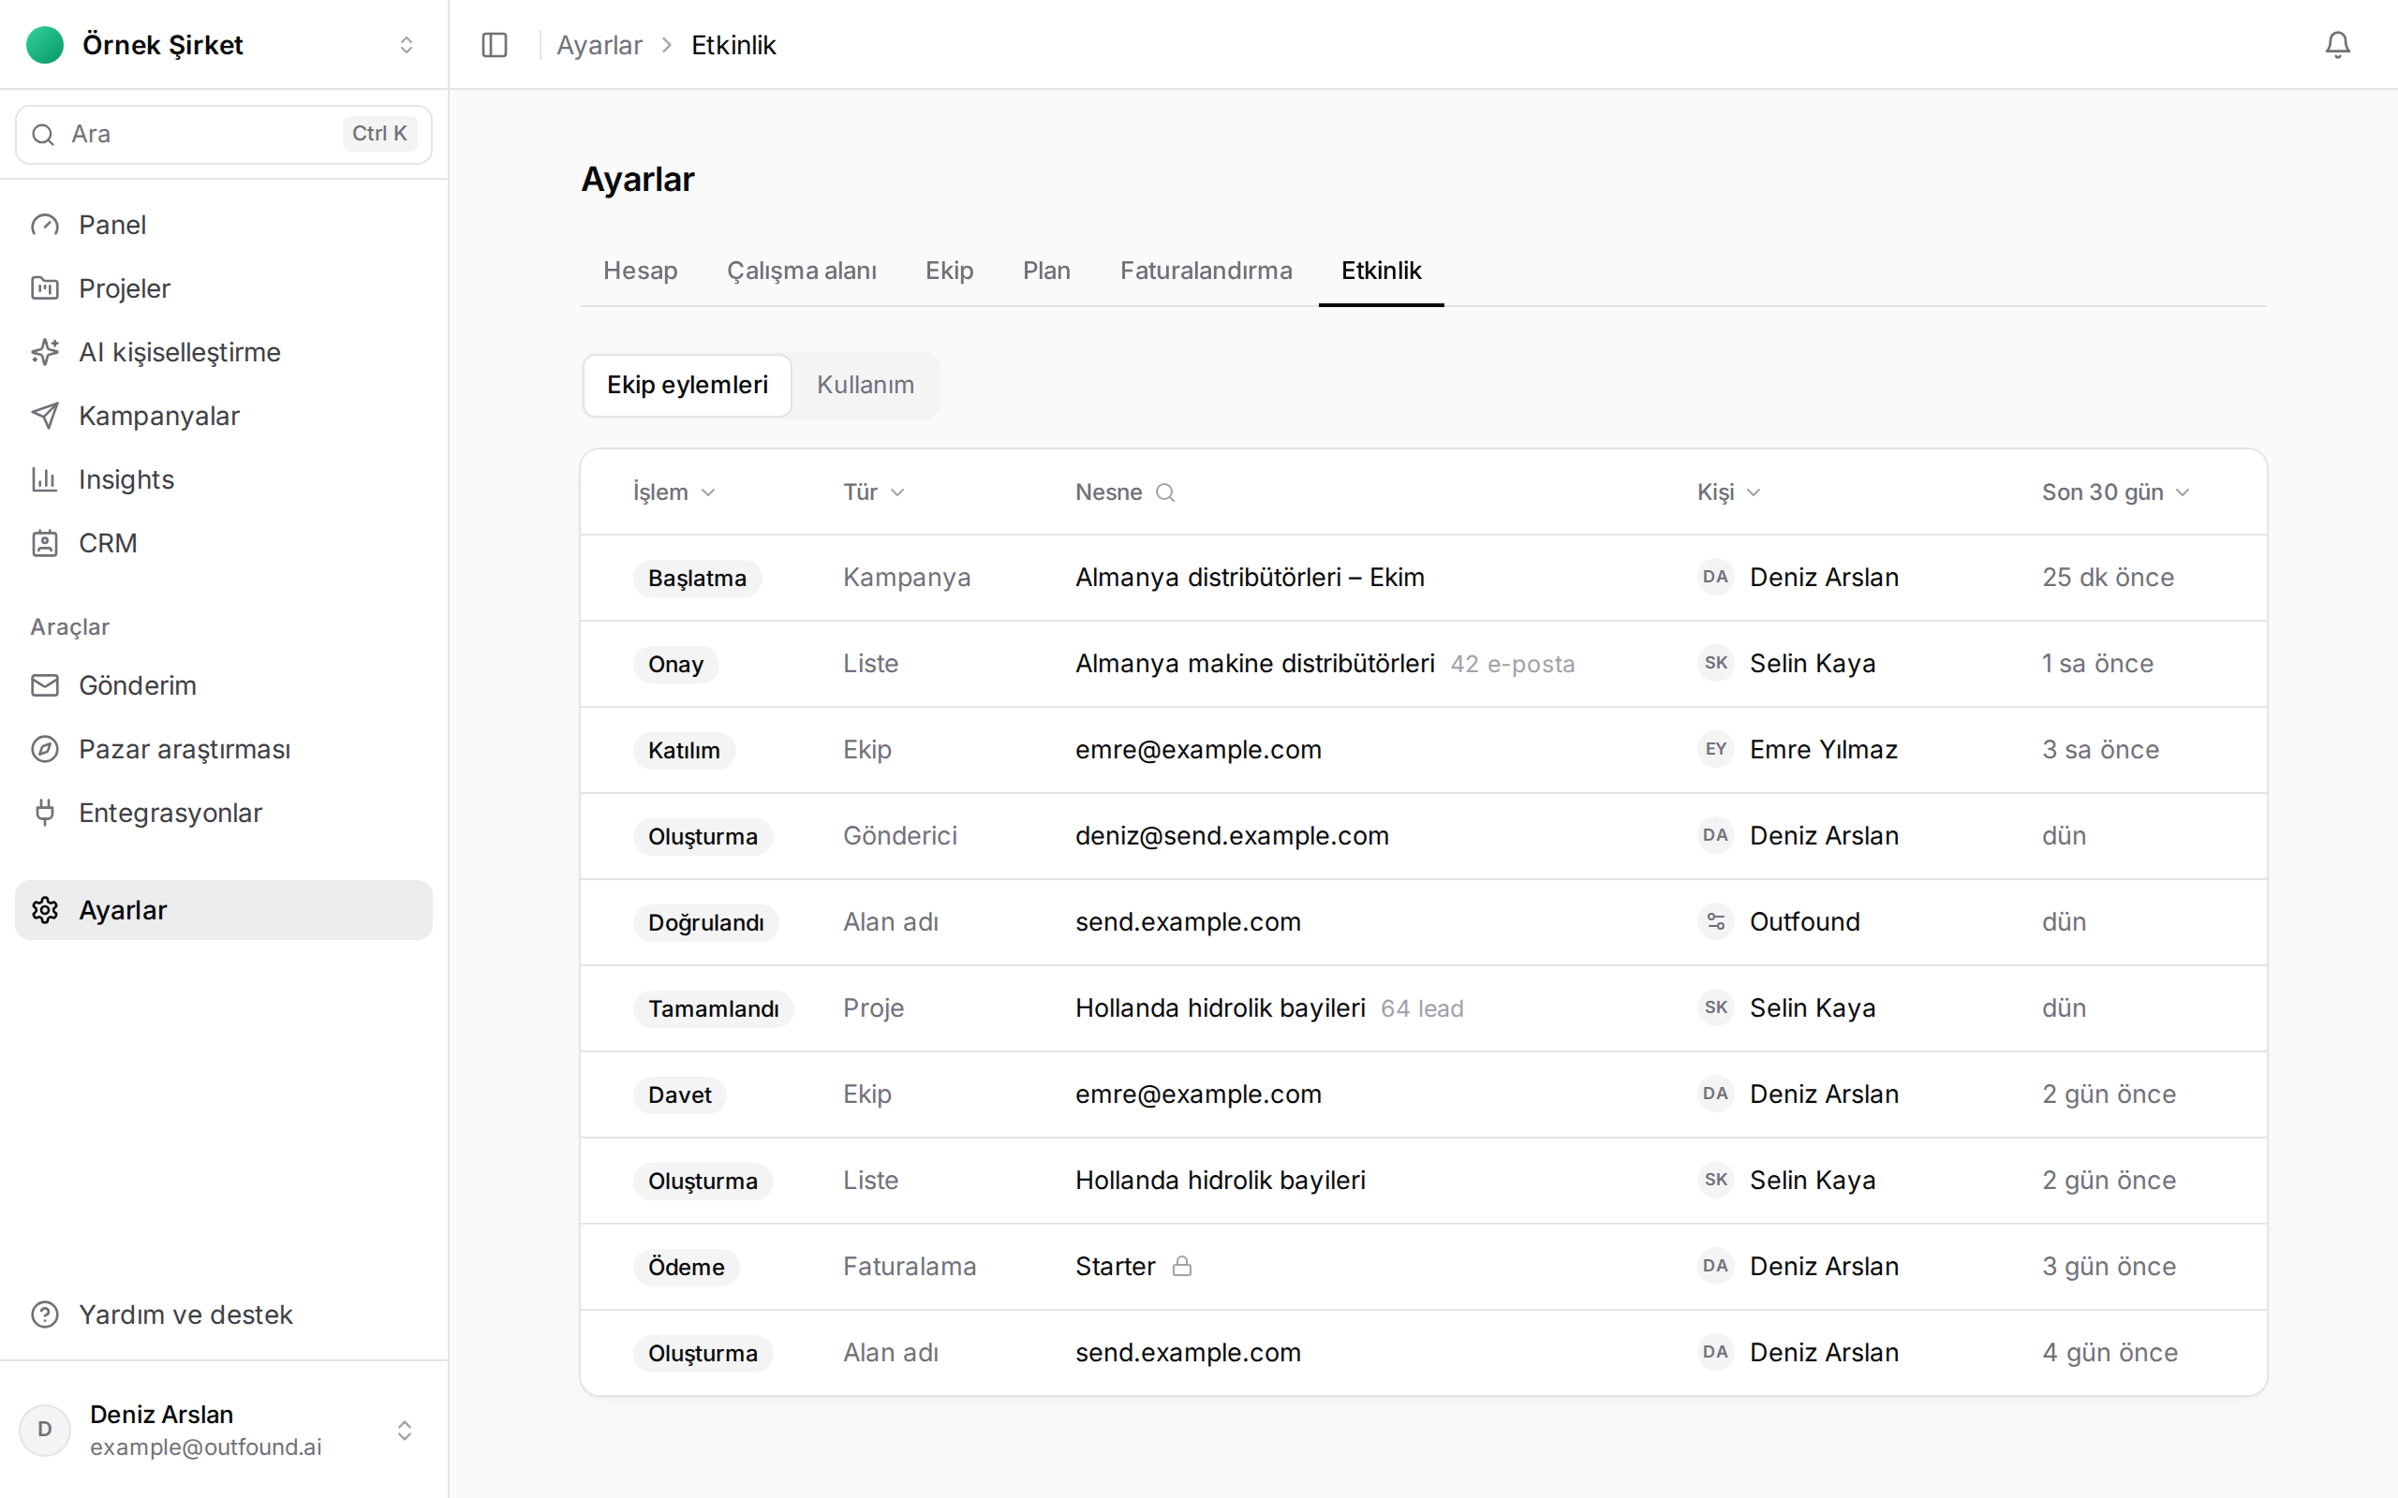
Task: Click the Kampanyalar paper plane icon
Action: point(45,416)
